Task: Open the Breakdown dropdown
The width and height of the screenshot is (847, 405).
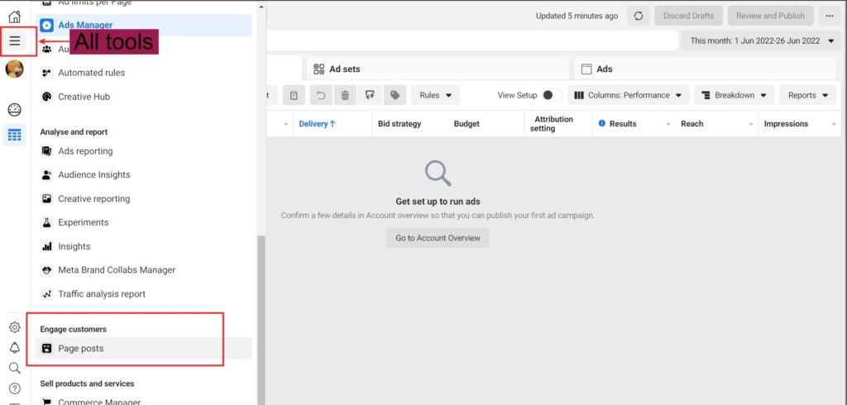Action: point(735,96)
